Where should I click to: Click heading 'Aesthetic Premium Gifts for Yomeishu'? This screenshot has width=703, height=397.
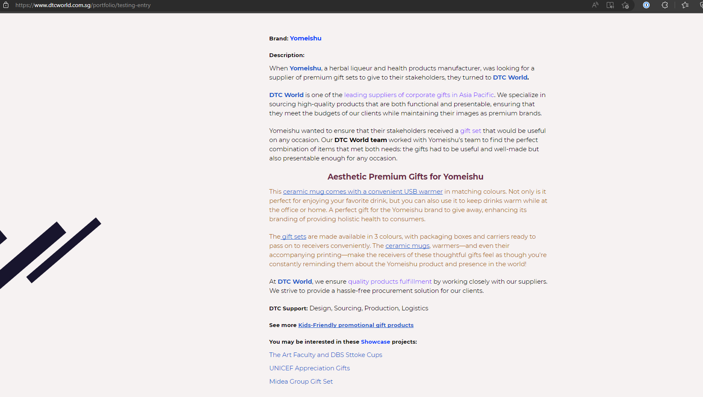coord(405,177)
